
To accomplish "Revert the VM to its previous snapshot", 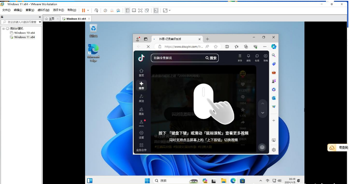I will pos(112,10).
